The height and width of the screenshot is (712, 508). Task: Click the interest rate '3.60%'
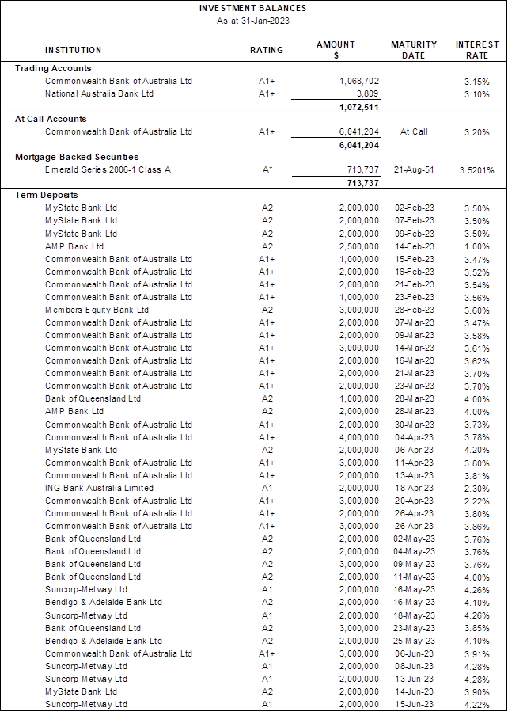[x=476, y=310]
